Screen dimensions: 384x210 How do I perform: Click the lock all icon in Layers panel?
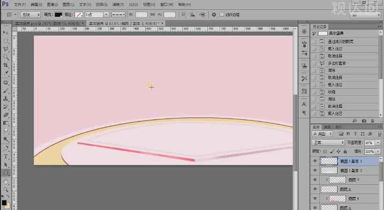[345, 152]
